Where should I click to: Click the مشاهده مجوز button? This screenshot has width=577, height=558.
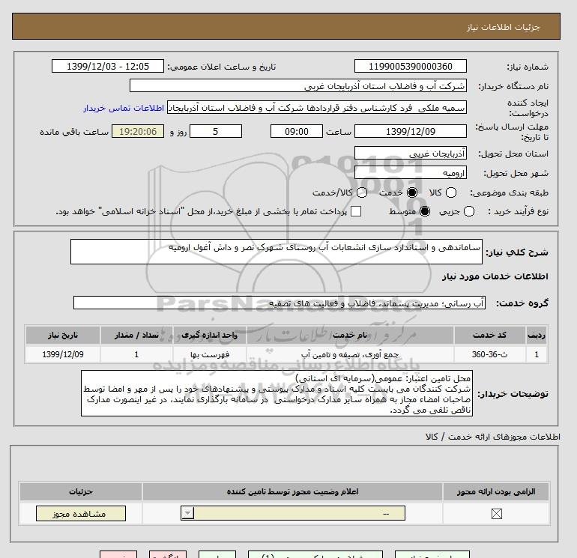coord(81,514)
